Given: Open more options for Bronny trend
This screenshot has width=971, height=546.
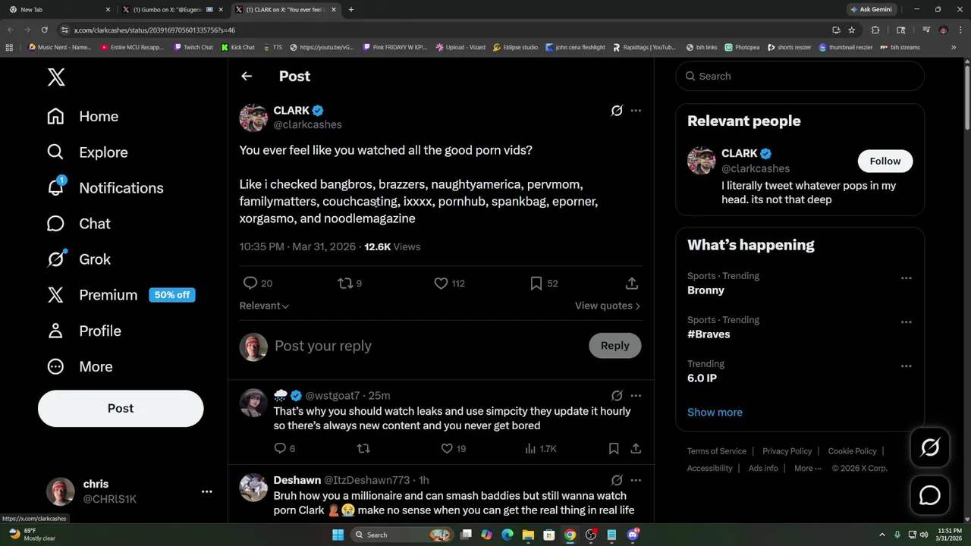Looking at the screenshot, I should point(906,278).
